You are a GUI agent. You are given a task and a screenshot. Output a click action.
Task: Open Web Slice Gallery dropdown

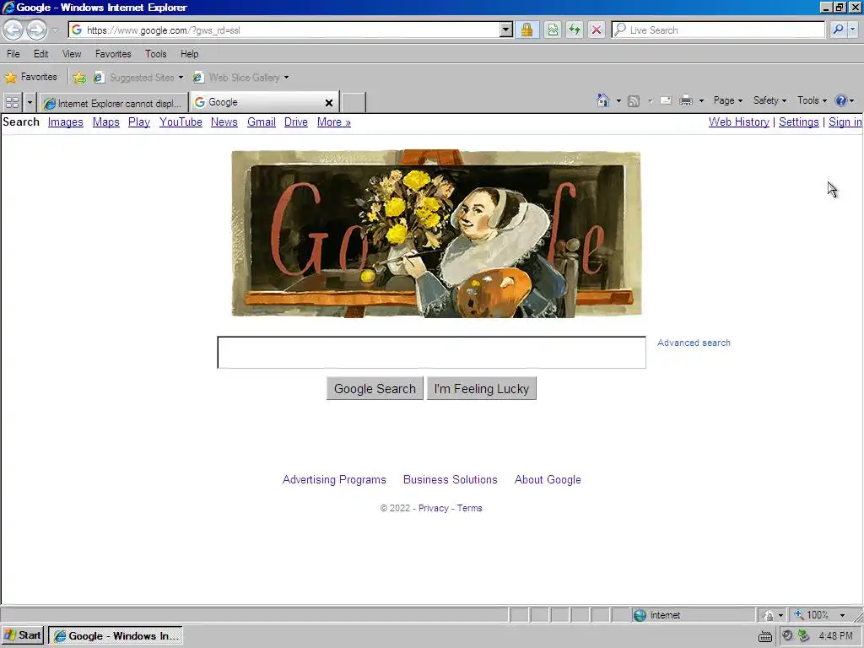(x=240, y=78)
